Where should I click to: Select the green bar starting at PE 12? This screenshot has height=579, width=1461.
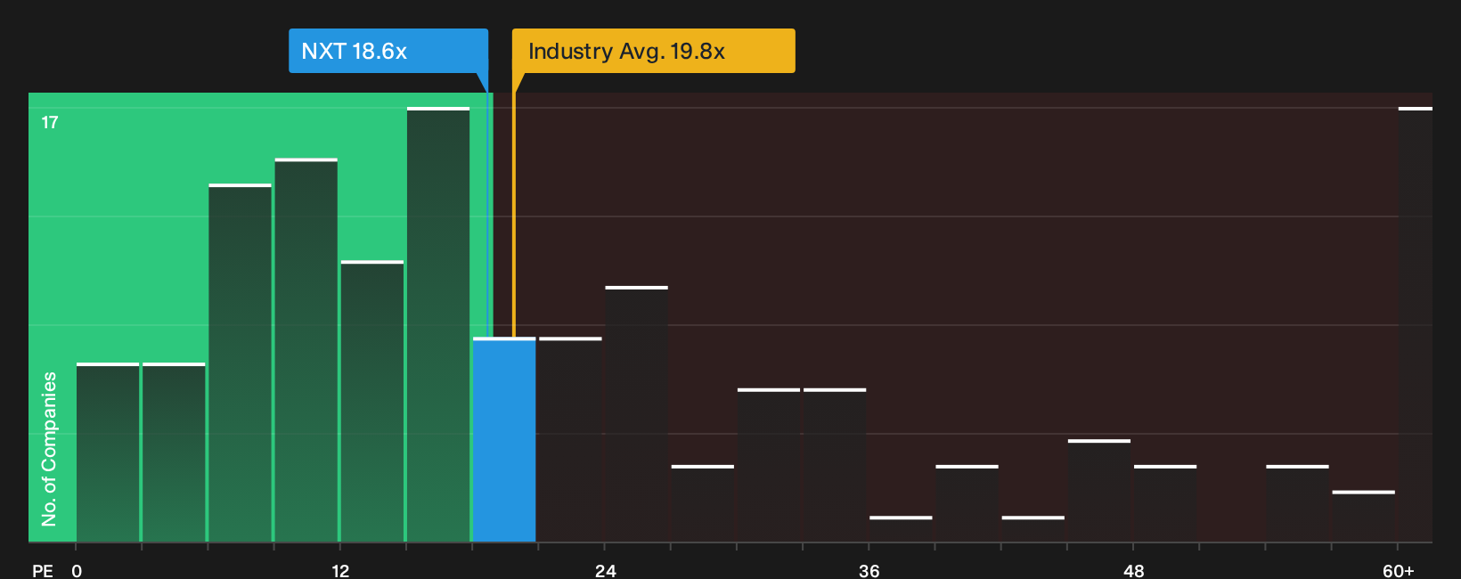tap(372, 401)
